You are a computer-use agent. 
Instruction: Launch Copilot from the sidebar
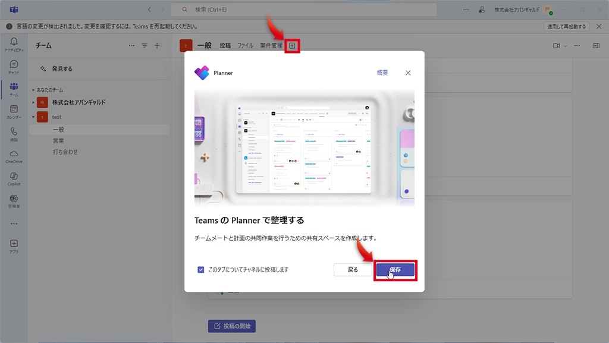click(14, 179)
